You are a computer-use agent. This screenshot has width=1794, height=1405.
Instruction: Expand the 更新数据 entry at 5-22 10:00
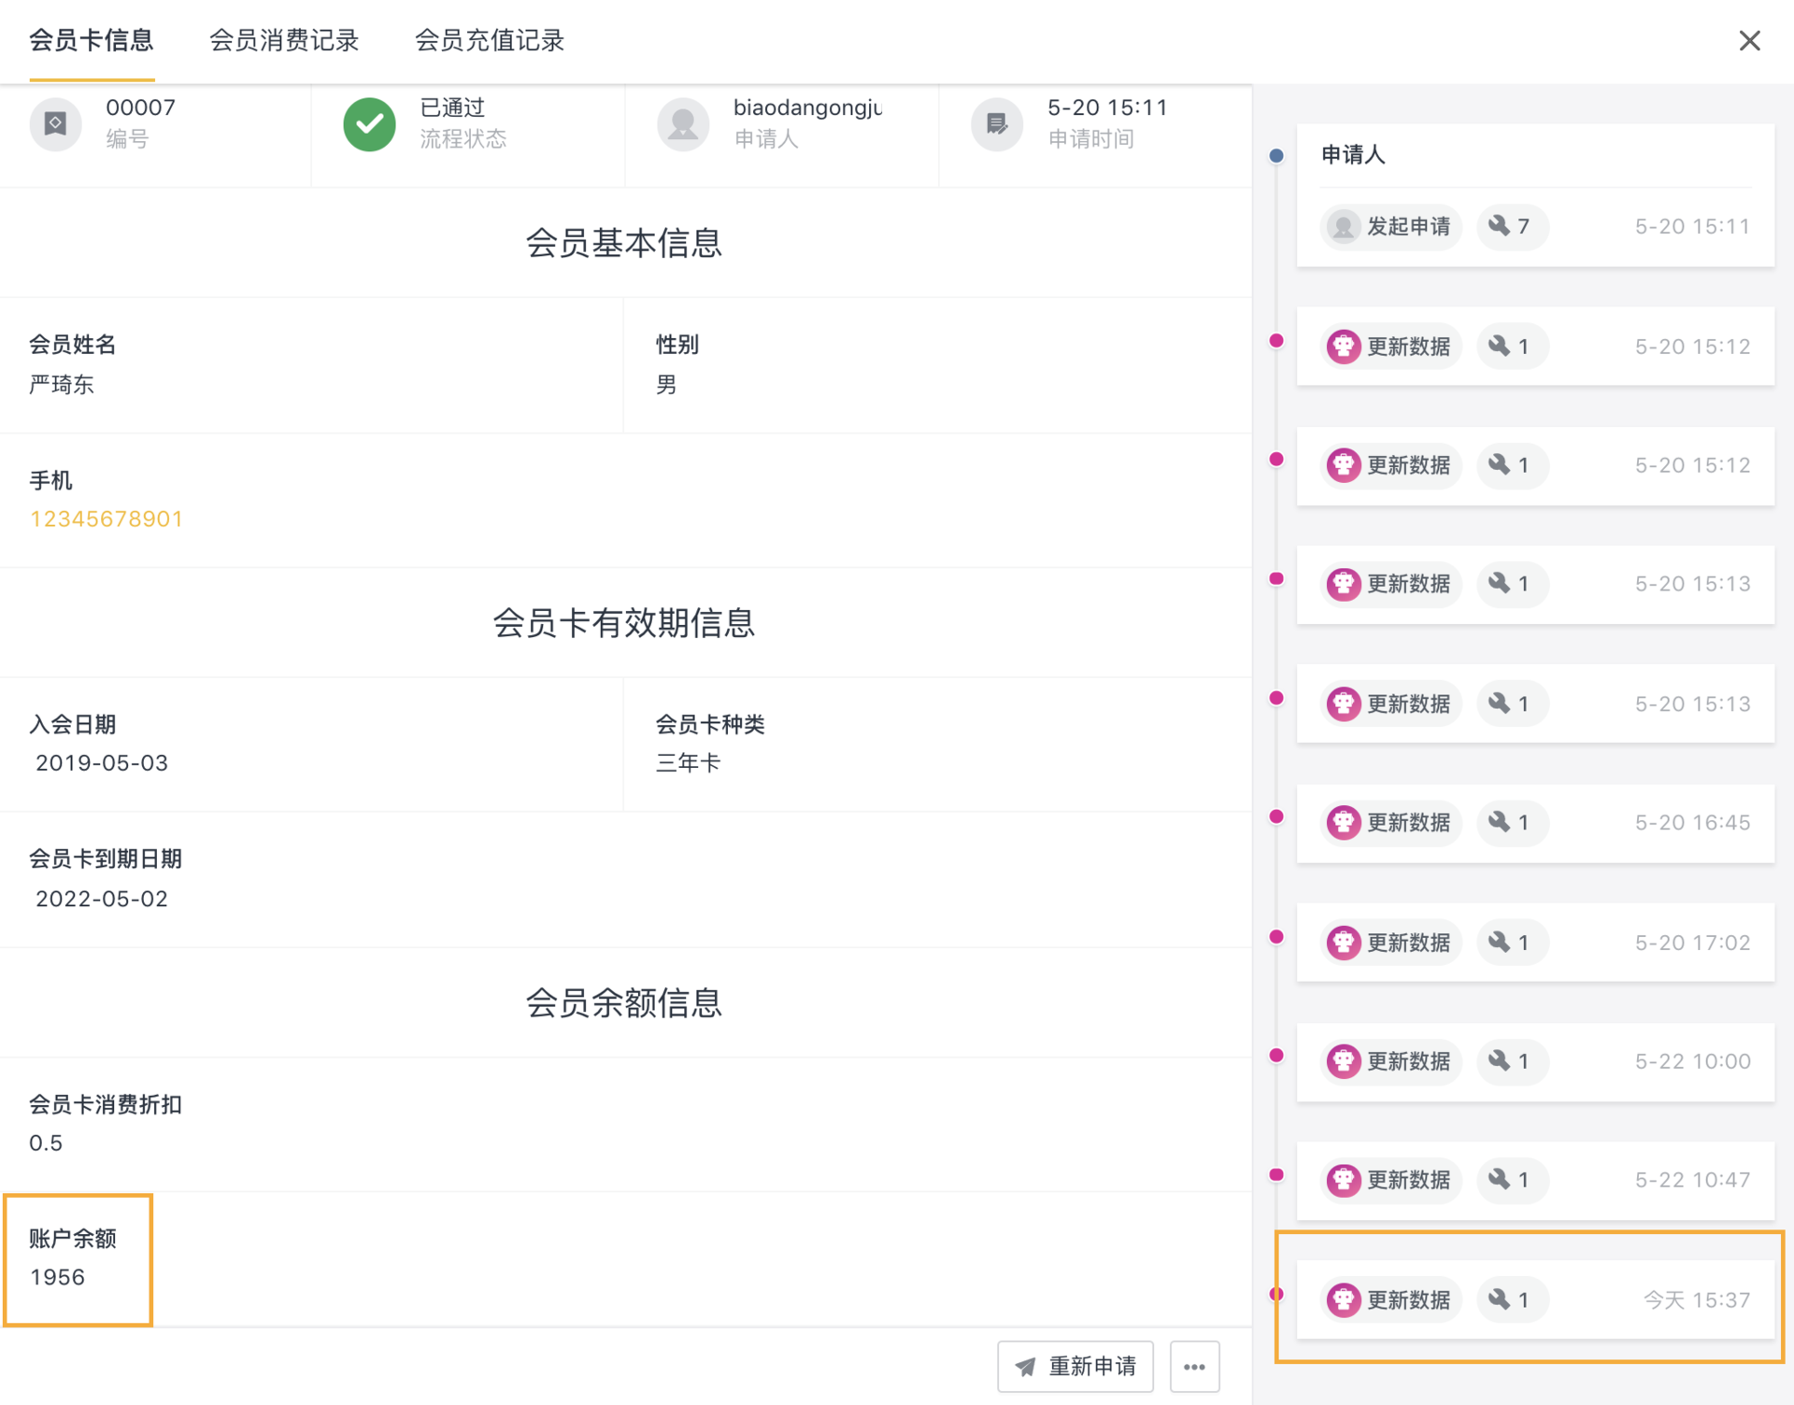pyautogui.click(x=1535, y=1061)
